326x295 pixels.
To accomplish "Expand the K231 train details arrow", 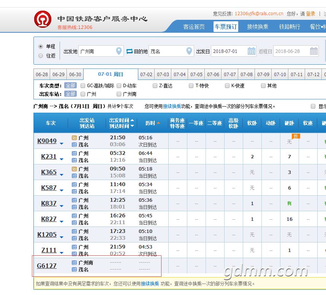I will 62,159.
